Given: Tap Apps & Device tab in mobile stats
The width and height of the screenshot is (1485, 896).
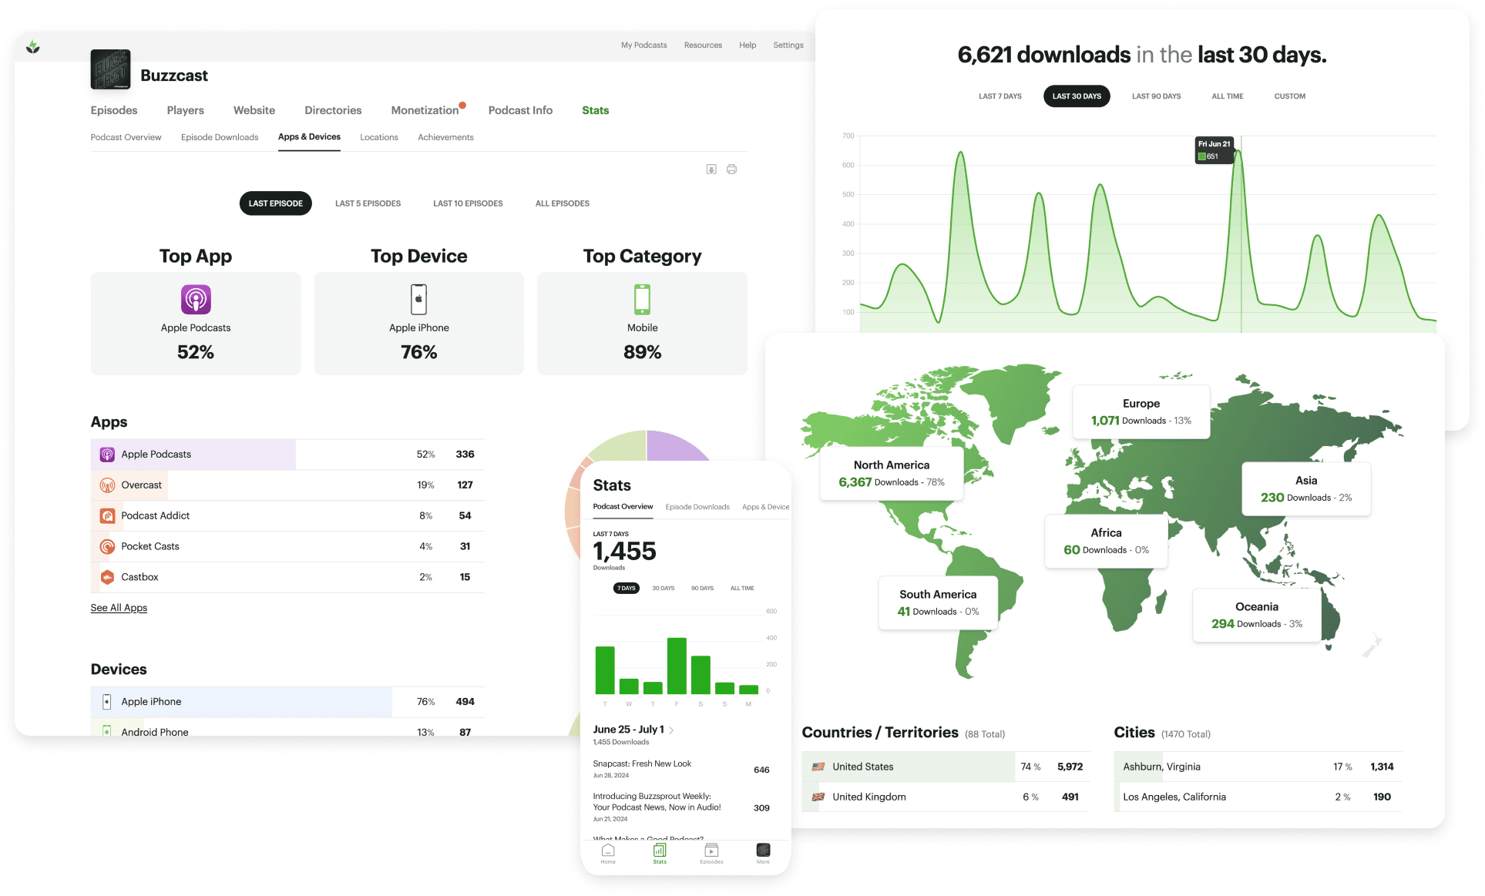Looking at the screenshot, I should (x=765, y=507).
